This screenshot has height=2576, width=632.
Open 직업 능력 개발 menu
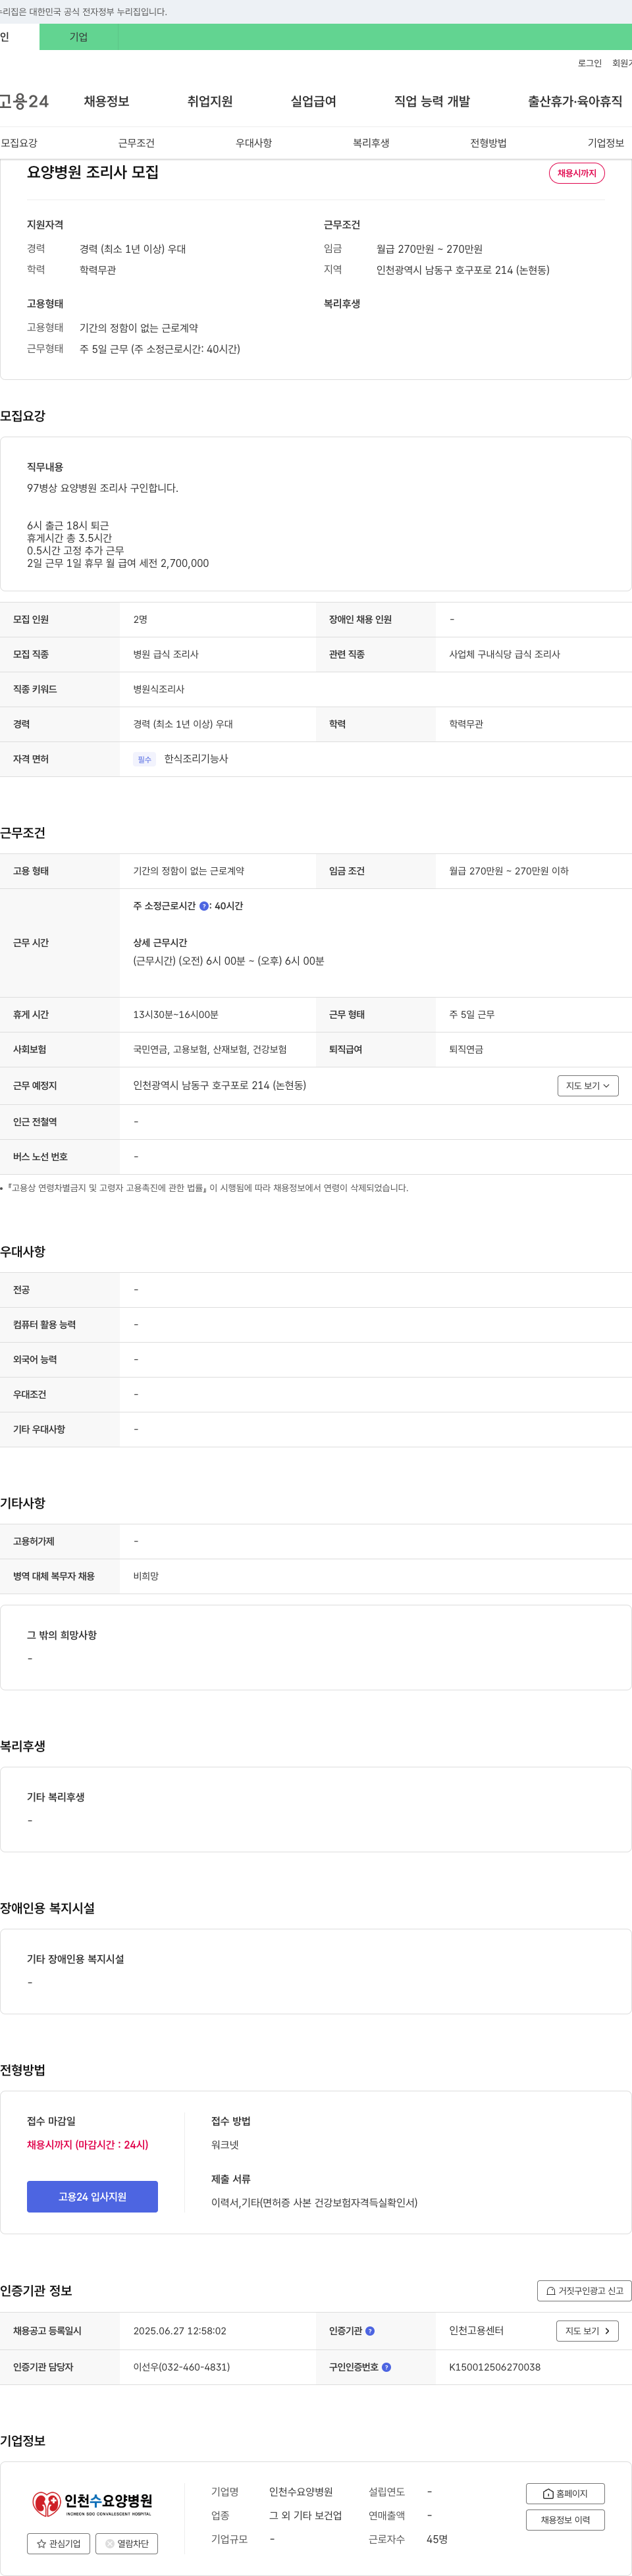point(432,101)
